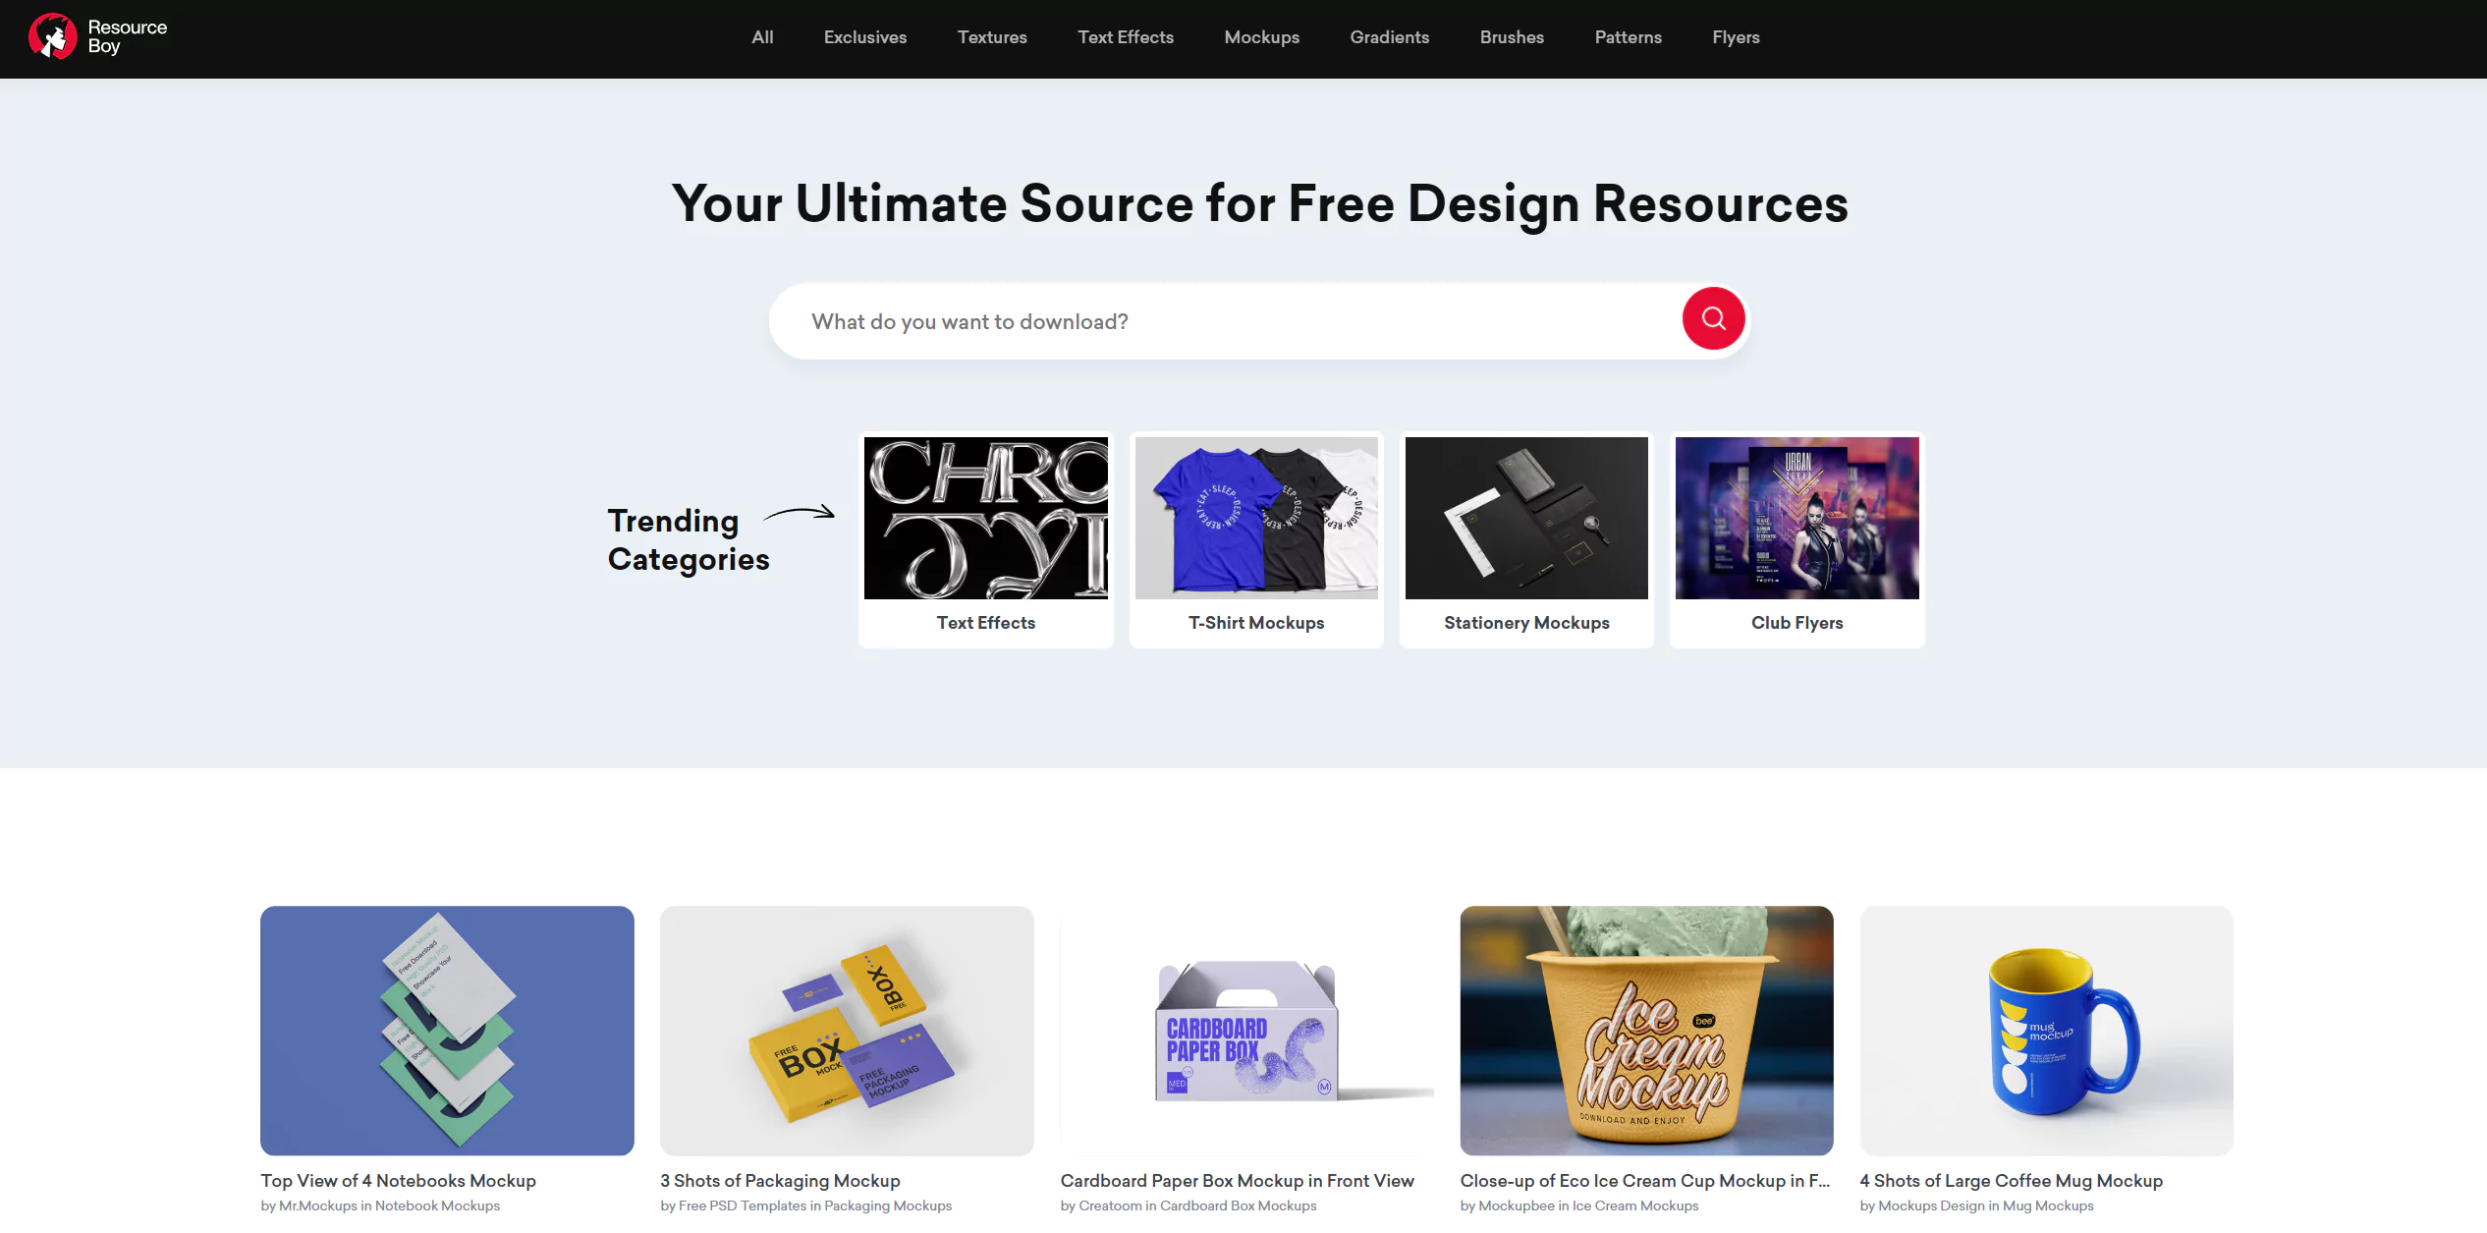2487x1233 pixels.
Task: Open the Stationery Mockups category card
Action: point(1526,539)
